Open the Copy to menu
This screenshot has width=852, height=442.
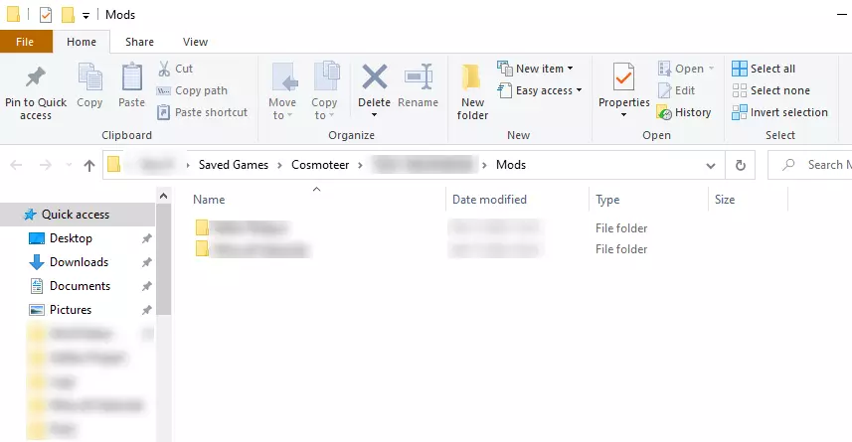[x=324, y=91]
